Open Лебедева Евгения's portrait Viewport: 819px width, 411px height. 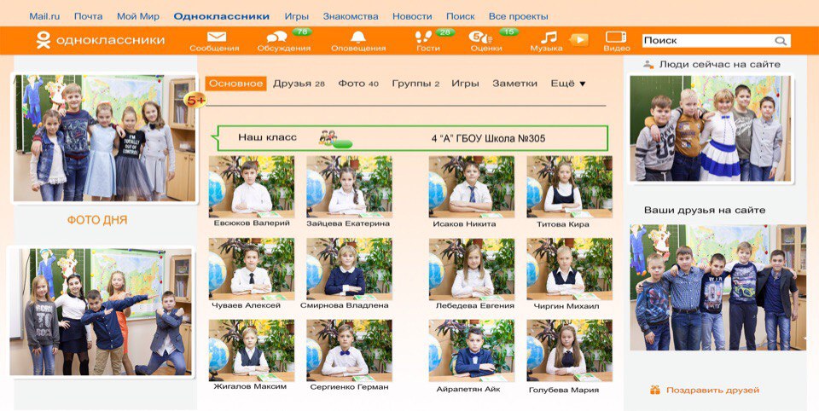(x=472, y=269)
